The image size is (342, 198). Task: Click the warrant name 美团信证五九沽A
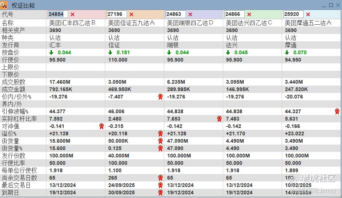(x=131, y=23)
